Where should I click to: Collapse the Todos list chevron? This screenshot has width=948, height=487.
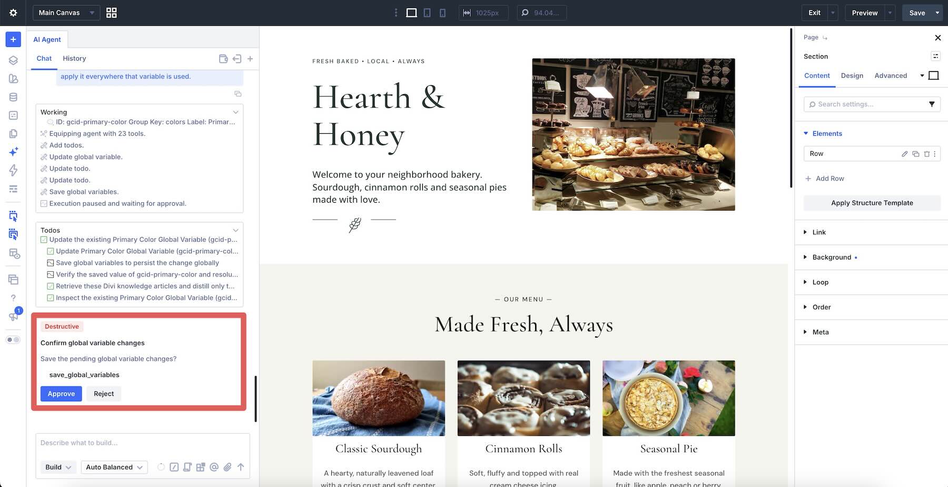tap(235, 230)
